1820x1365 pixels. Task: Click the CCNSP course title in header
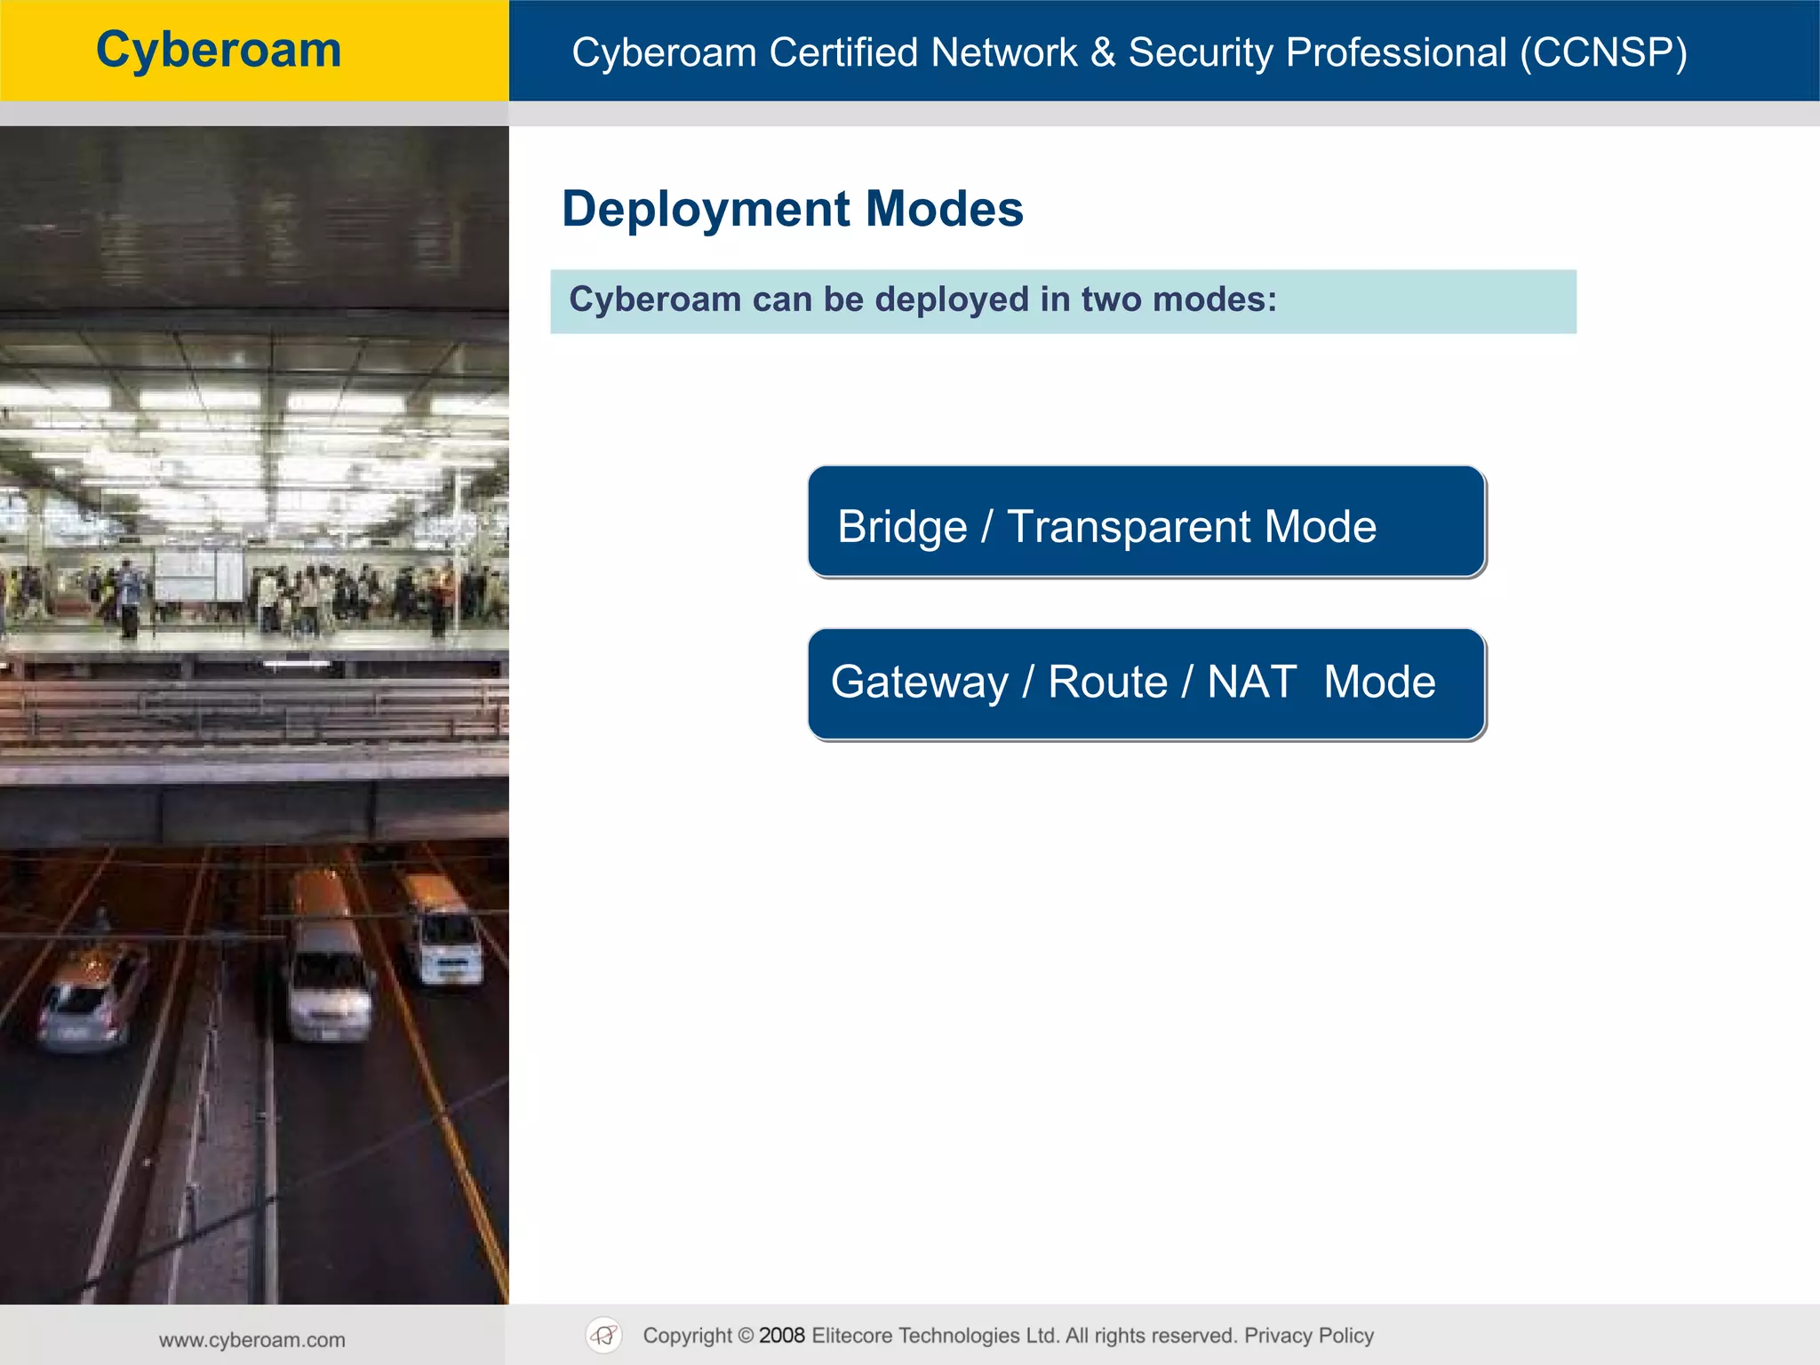pyautogui.click(x=1130, y=52)
